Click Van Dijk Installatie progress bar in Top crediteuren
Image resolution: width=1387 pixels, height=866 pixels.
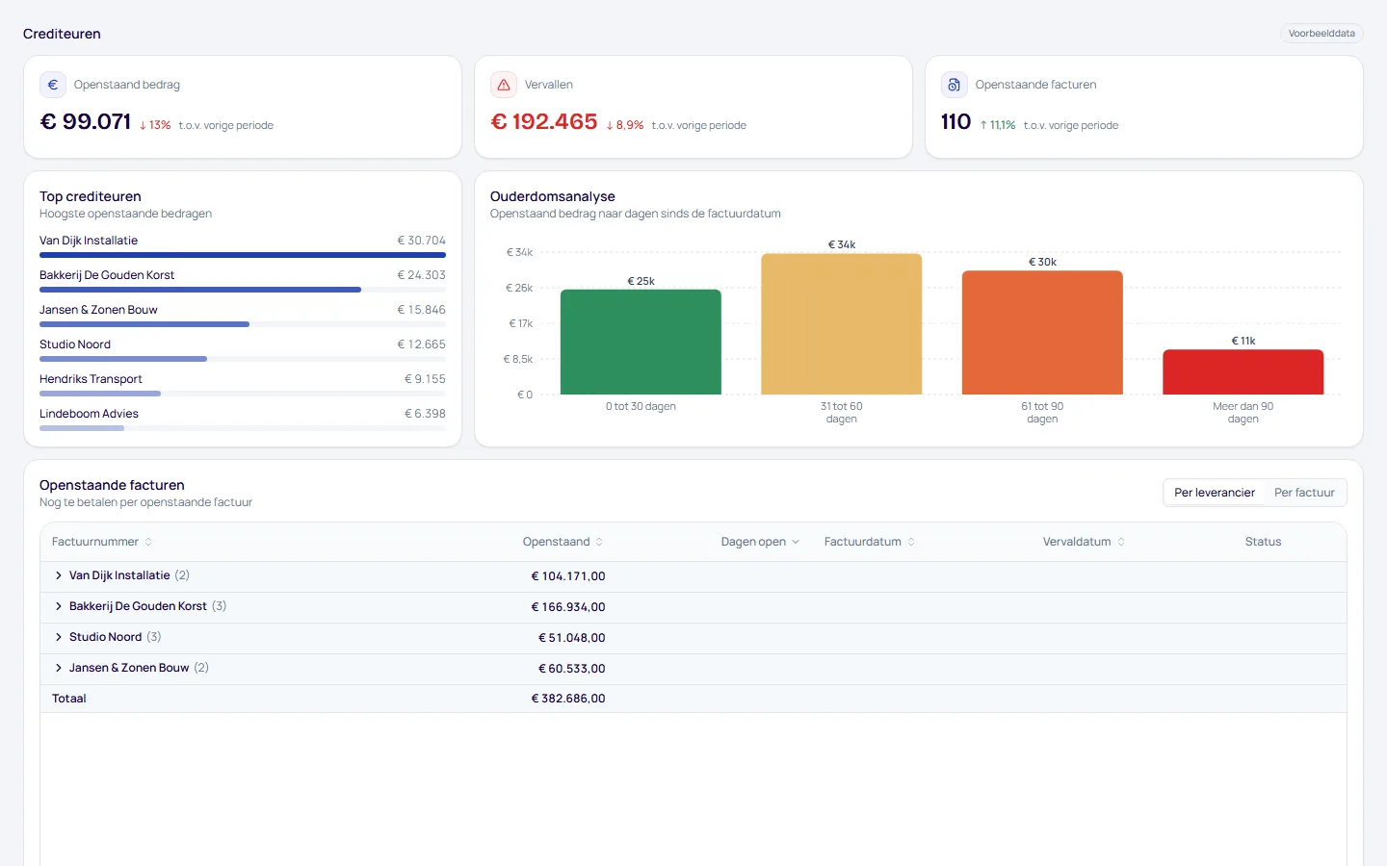(243, 255)
